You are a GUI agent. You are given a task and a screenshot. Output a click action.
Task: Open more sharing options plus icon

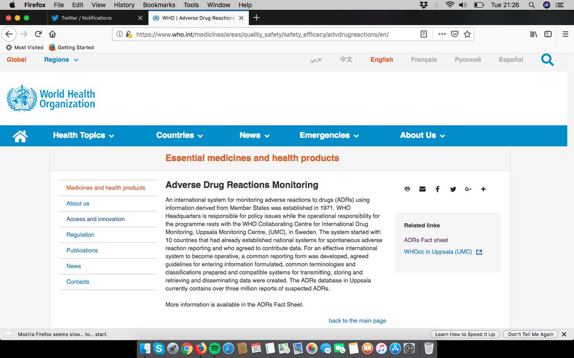483,189
